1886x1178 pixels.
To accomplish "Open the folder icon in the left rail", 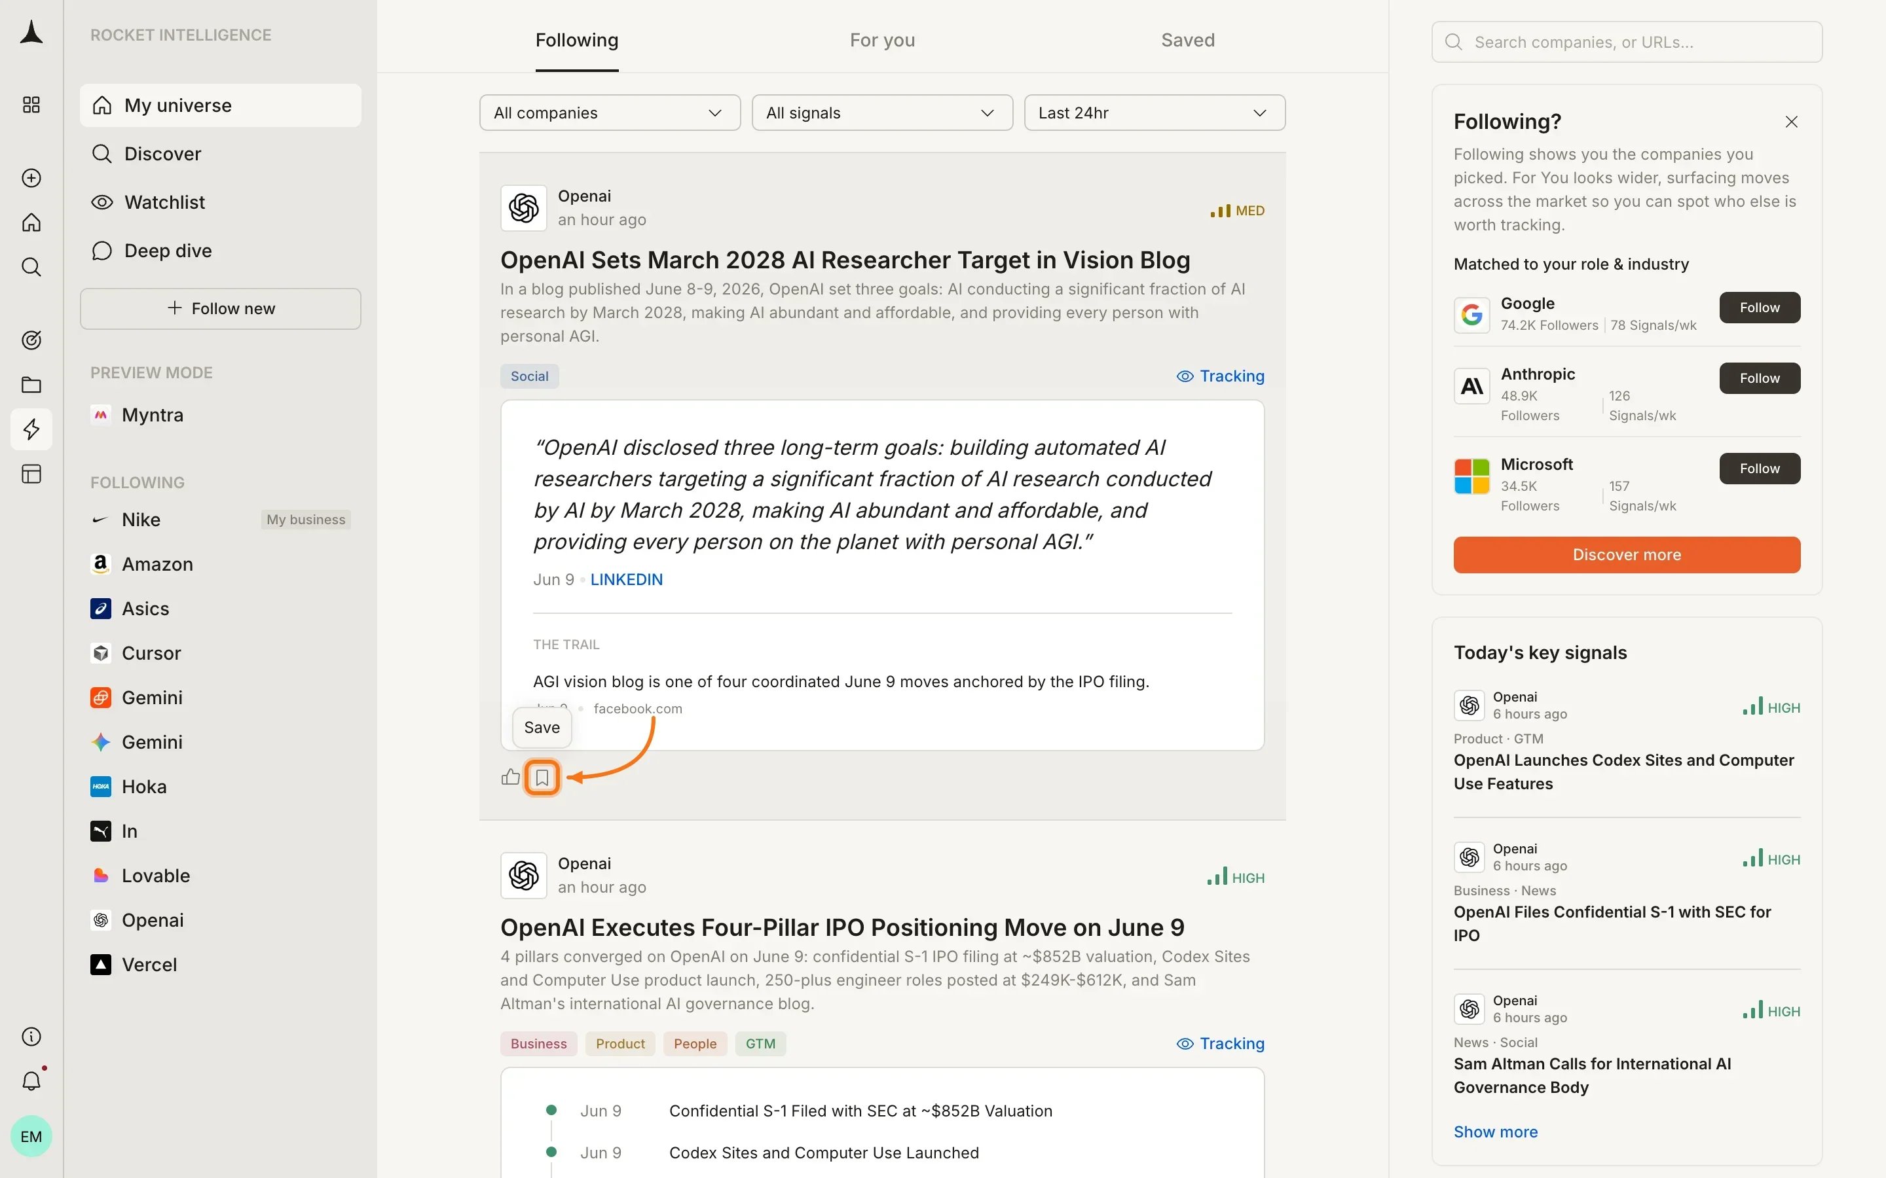I will tap(31, 385).
